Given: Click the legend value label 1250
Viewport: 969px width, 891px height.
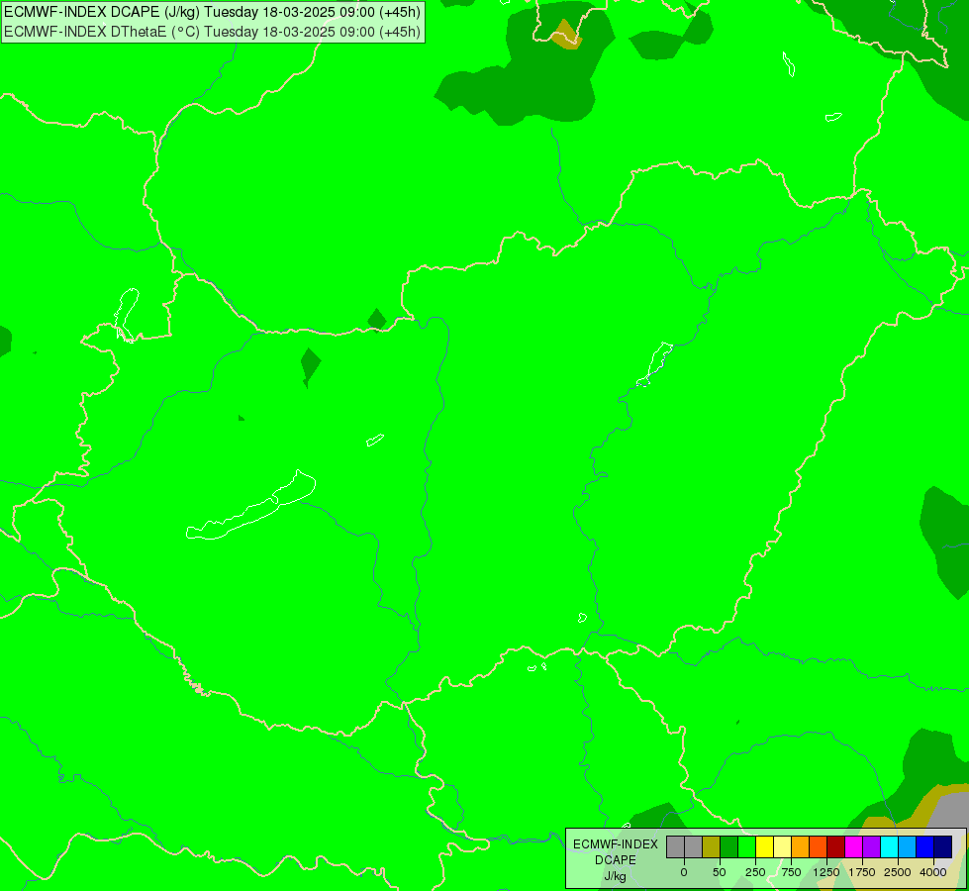Looking at the screenshot, I should pyautogui.click(x=826, y=872).
